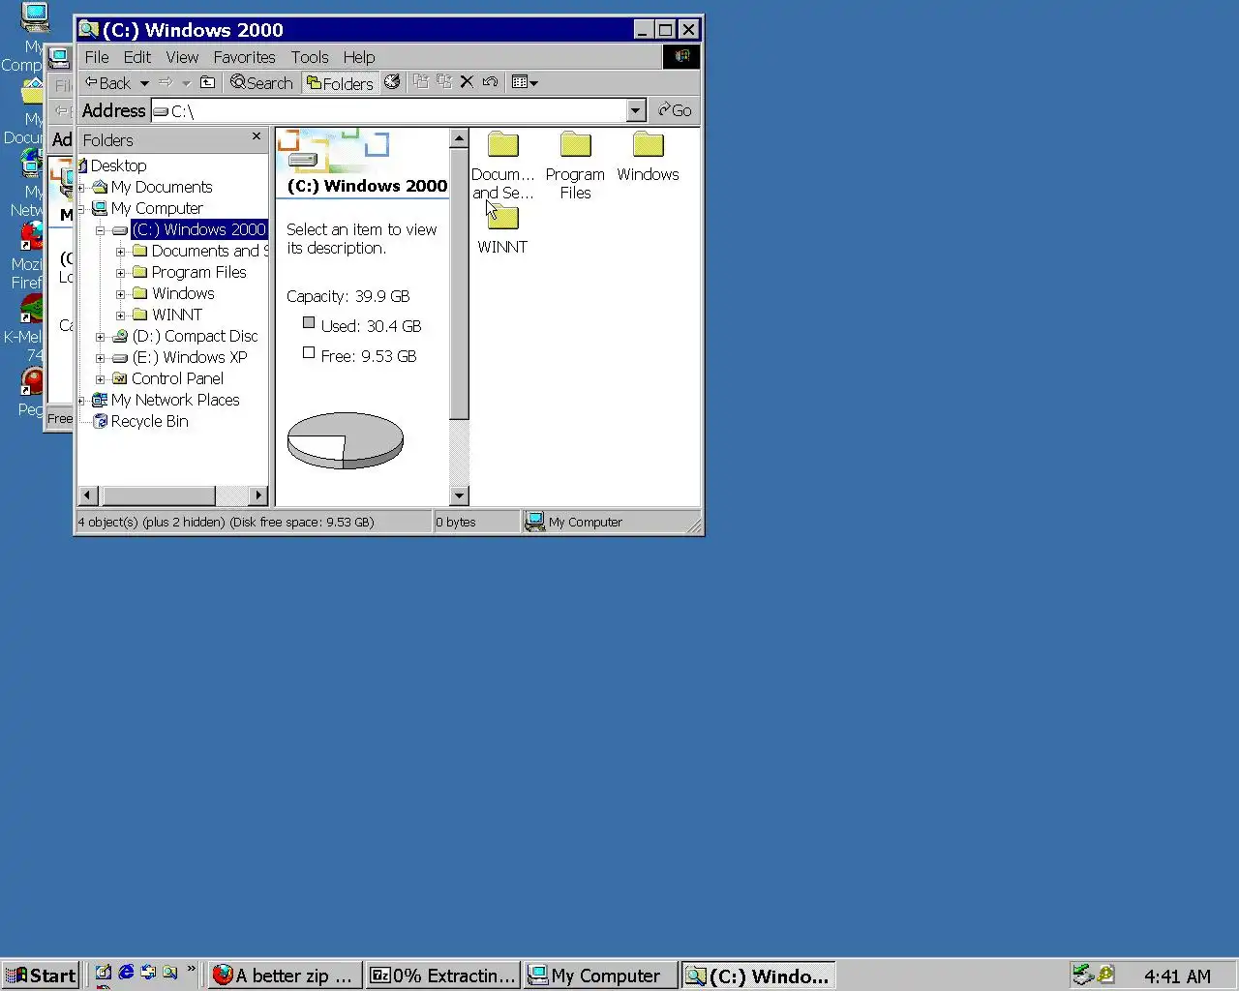Expand the Control Panel tree node

point(100,379)
